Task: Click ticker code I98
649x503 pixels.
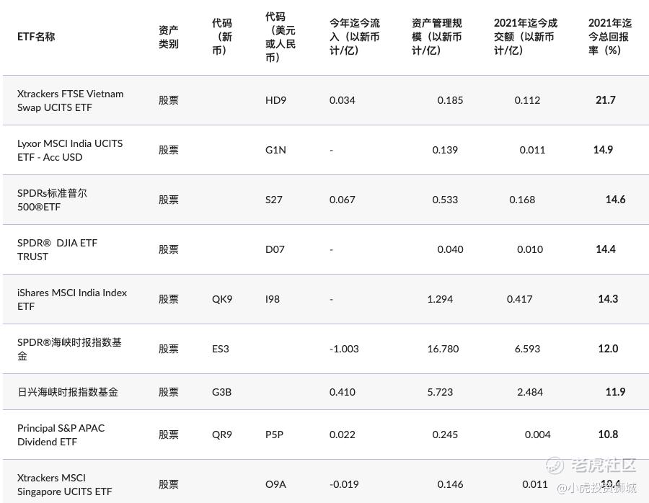Action: [273, 299]
